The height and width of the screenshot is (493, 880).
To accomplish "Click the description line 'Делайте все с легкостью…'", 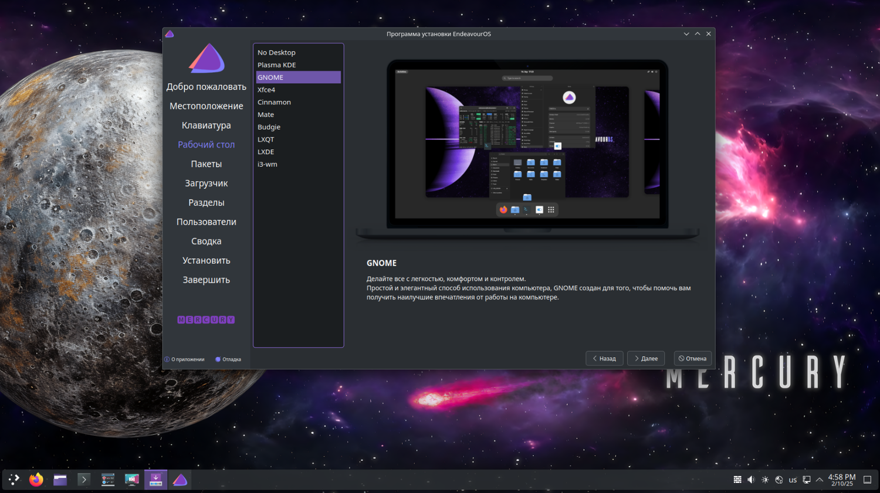I will click(446, 279).
